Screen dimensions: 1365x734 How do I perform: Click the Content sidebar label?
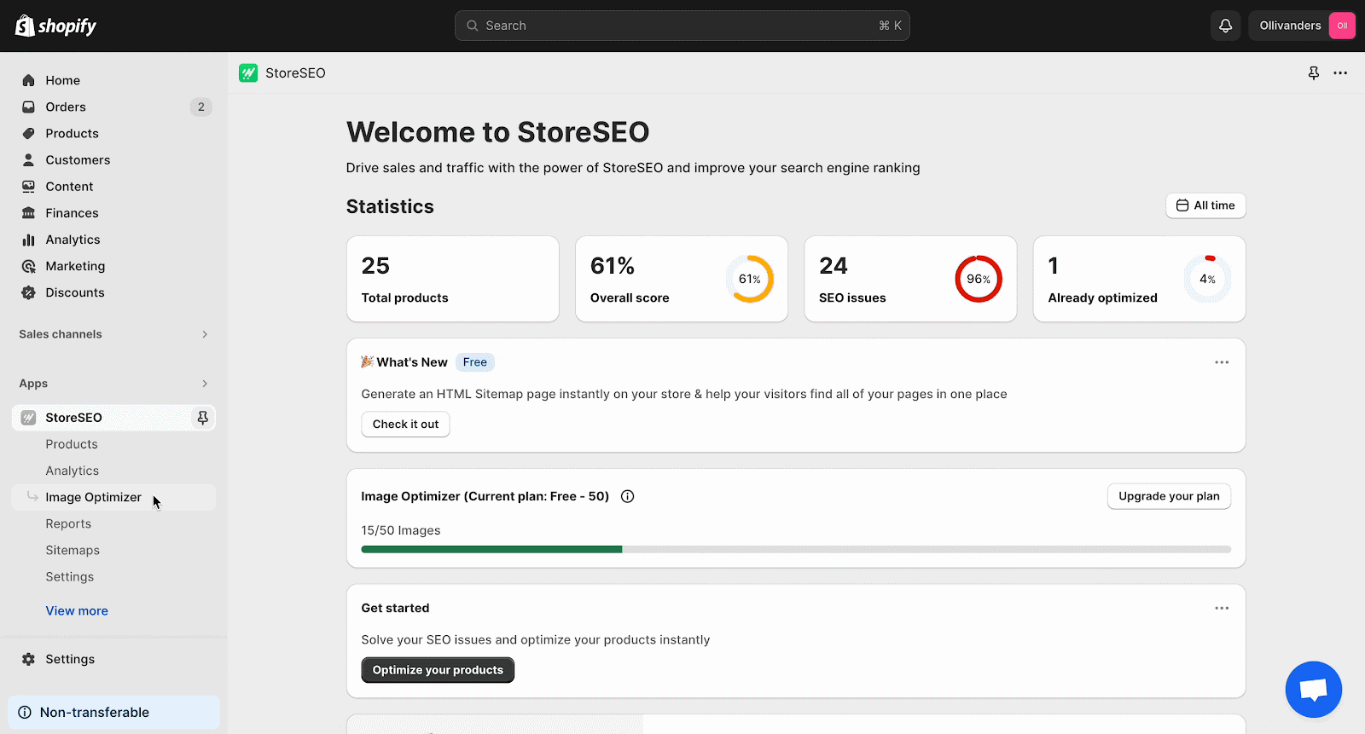click(x=69, y=187)
